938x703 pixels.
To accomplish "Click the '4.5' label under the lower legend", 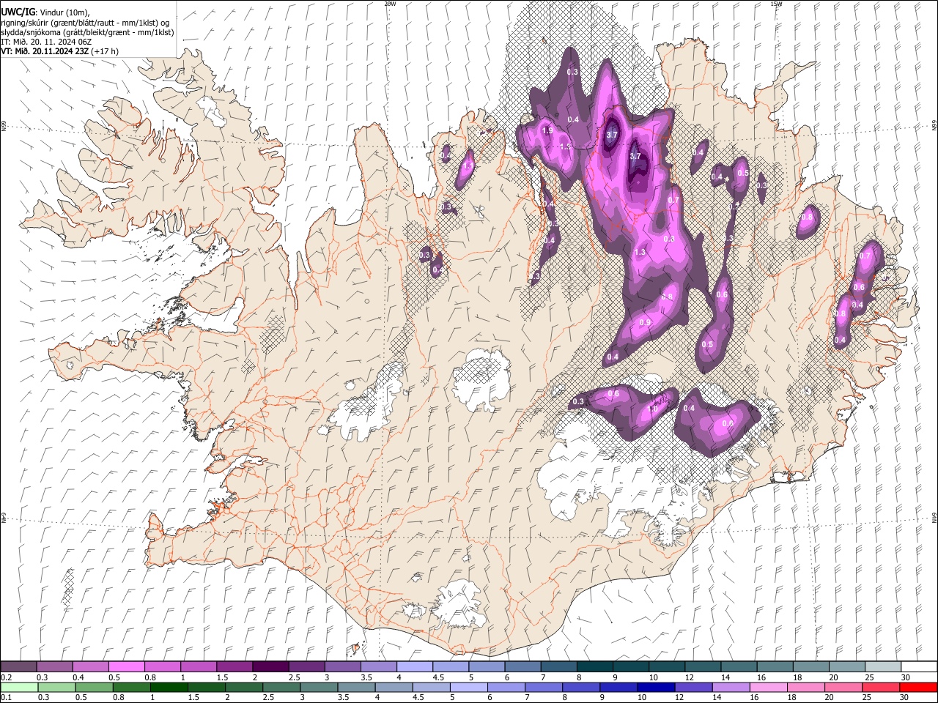I will 417,697.
